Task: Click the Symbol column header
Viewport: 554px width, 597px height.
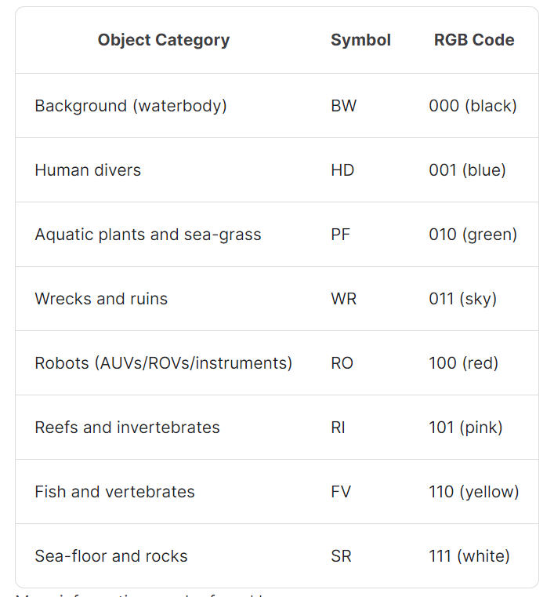Action: tap(360, 40)
